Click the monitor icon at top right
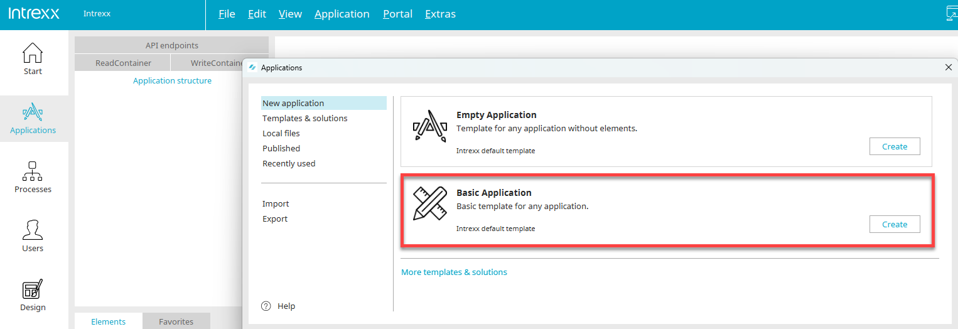Screen dimensions: 958x329 click(952, 13)
